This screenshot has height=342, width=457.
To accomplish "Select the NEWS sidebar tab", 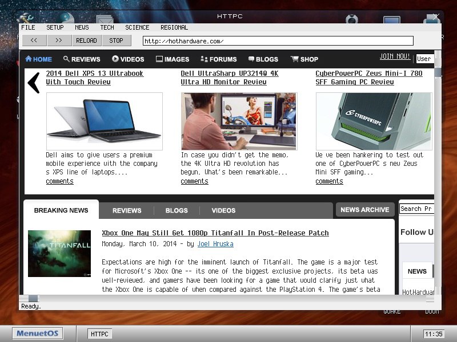I will pyautogui.click(x=417, y=271).
